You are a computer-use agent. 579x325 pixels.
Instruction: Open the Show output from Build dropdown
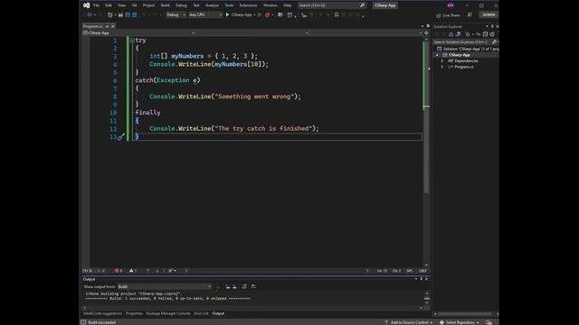pos(164,287)
